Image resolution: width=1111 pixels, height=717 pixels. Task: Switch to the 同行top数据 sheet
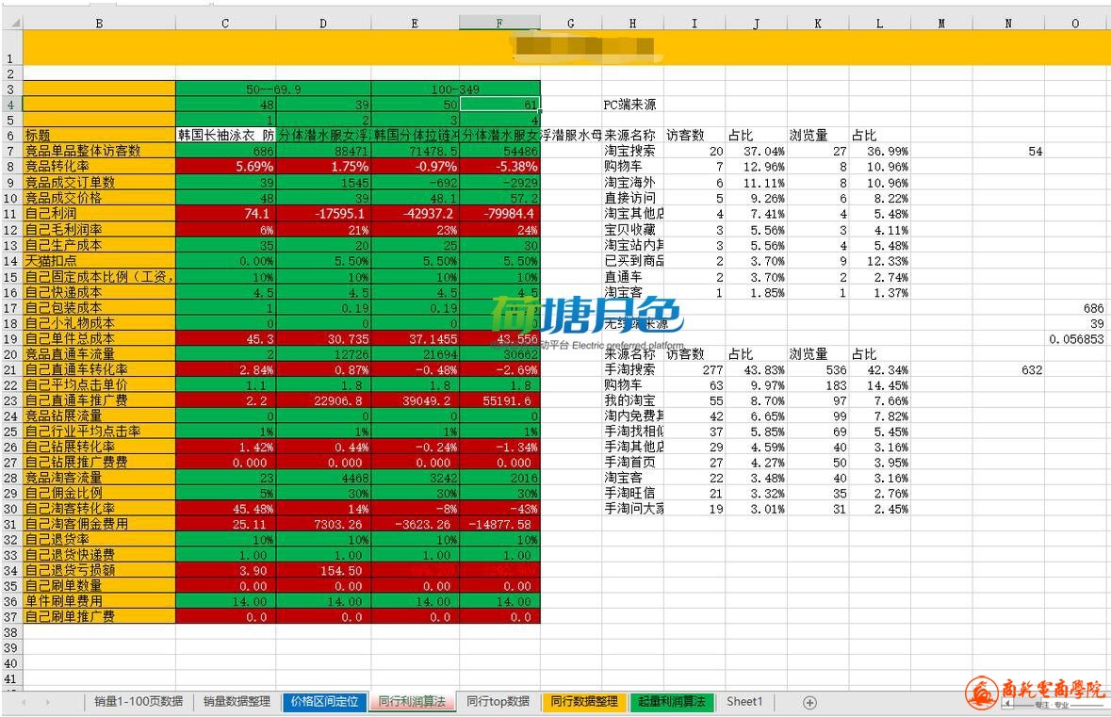pyautogui.click(x=498, y=702)
